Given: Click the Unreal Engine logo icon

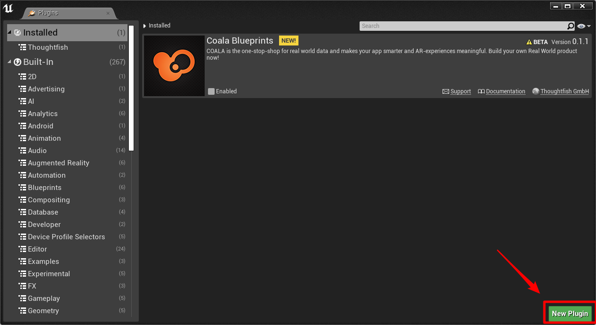Looking at the screenshot, I should click(x=9, y=9).
